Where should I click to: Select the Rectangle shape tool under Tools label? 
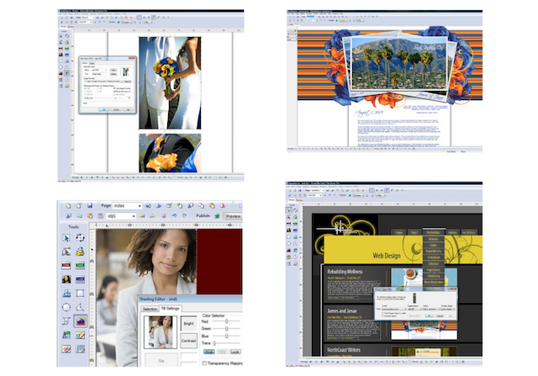click(80, 294)
